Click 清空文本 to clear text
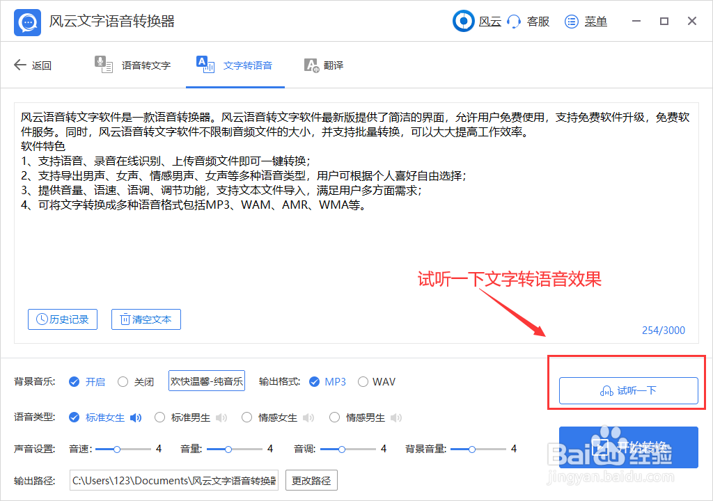 (x=146, y=319)
